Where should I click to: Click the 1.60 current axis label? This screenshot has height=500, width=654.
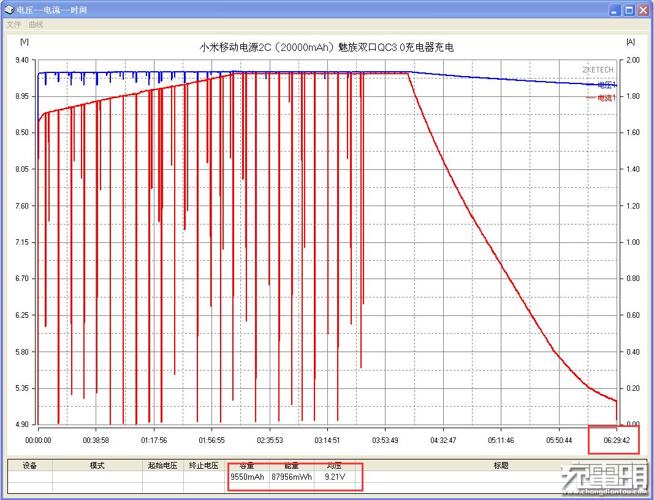pos(633,133)
